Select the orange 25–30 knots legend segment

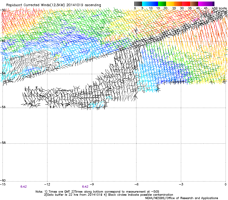click(178, 4)
